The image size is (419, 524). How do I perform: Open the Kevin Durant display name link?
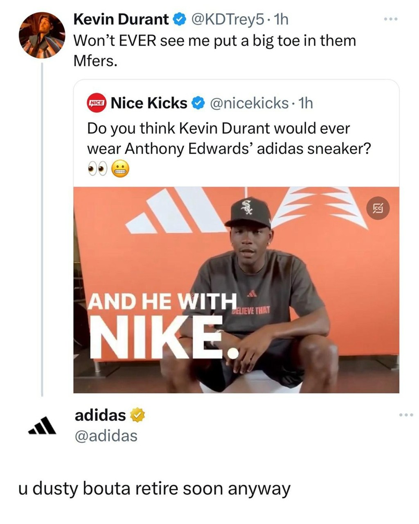(x=121, y=19)
